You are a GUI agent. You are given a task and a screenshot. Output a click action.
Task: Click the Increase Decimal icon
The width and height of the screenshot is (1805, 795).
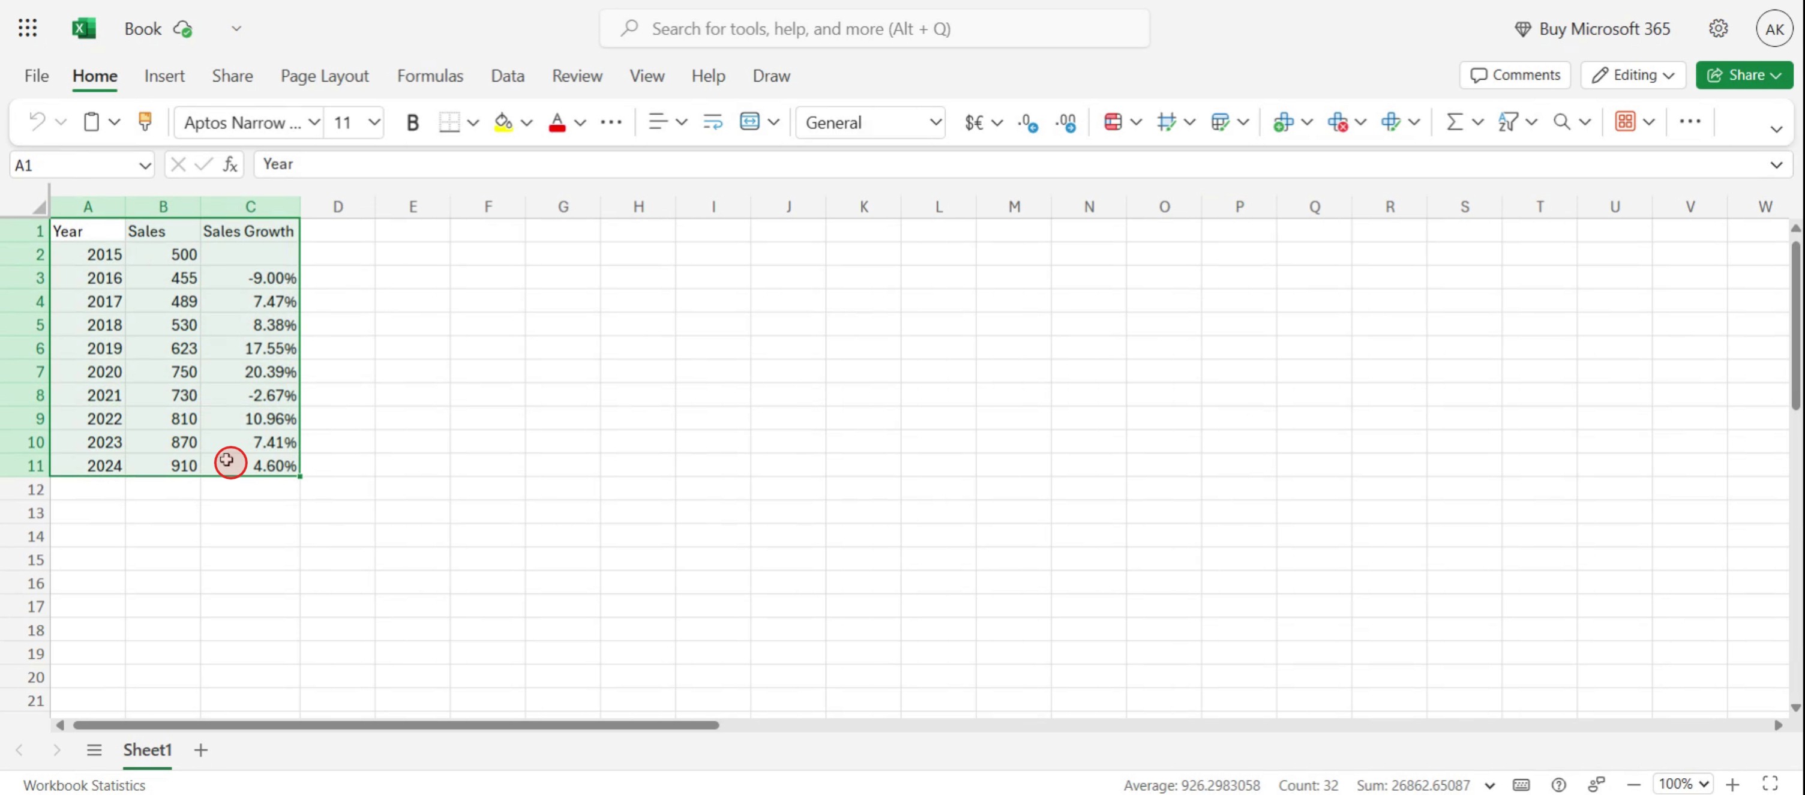(x=1027, y=122)
